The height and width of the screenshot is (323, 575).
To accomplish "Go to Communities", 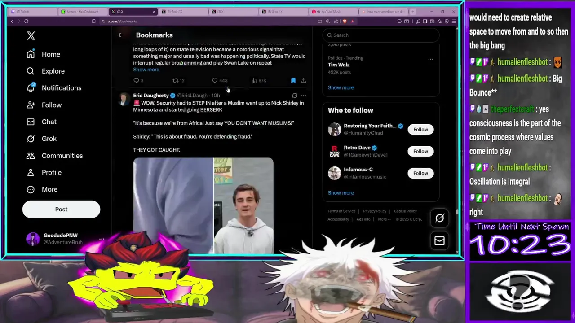I will pos(54,156).
